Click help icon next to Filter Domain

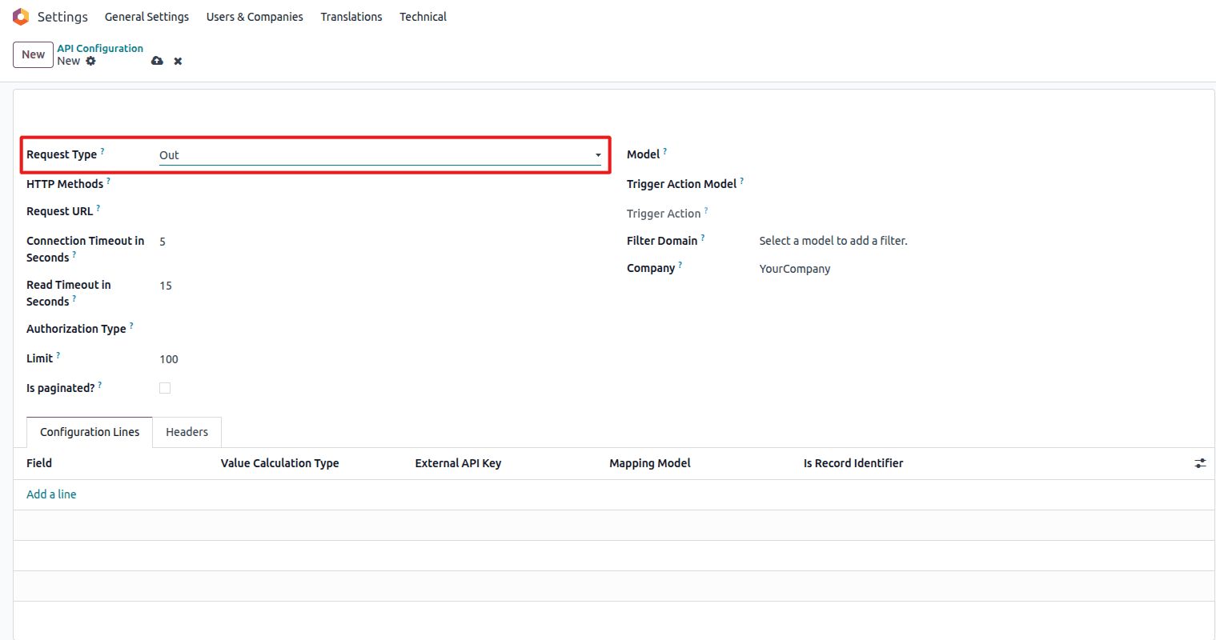click(703, 238)
